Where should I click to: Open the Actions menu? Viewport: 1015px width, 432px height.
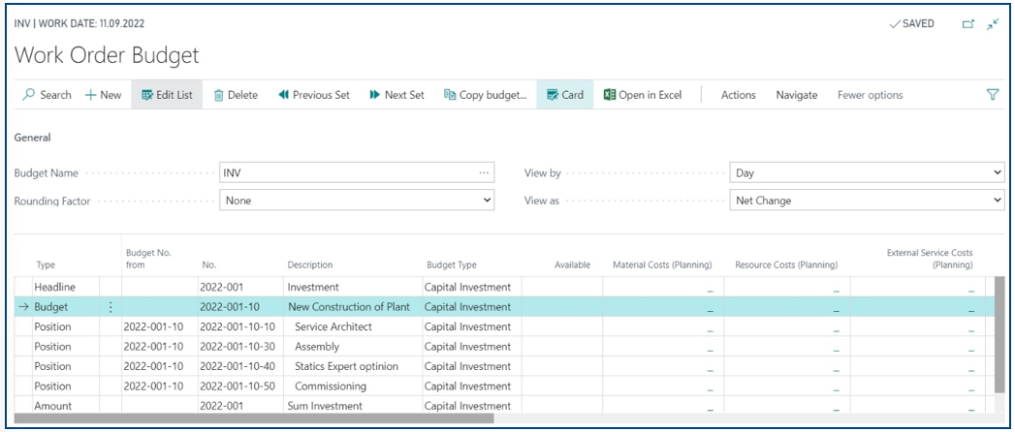point(739,95)
